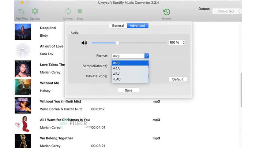This screenshot has width=256, height=148.
Task: Click the All out of Love thumbnail
Action: 23,50
